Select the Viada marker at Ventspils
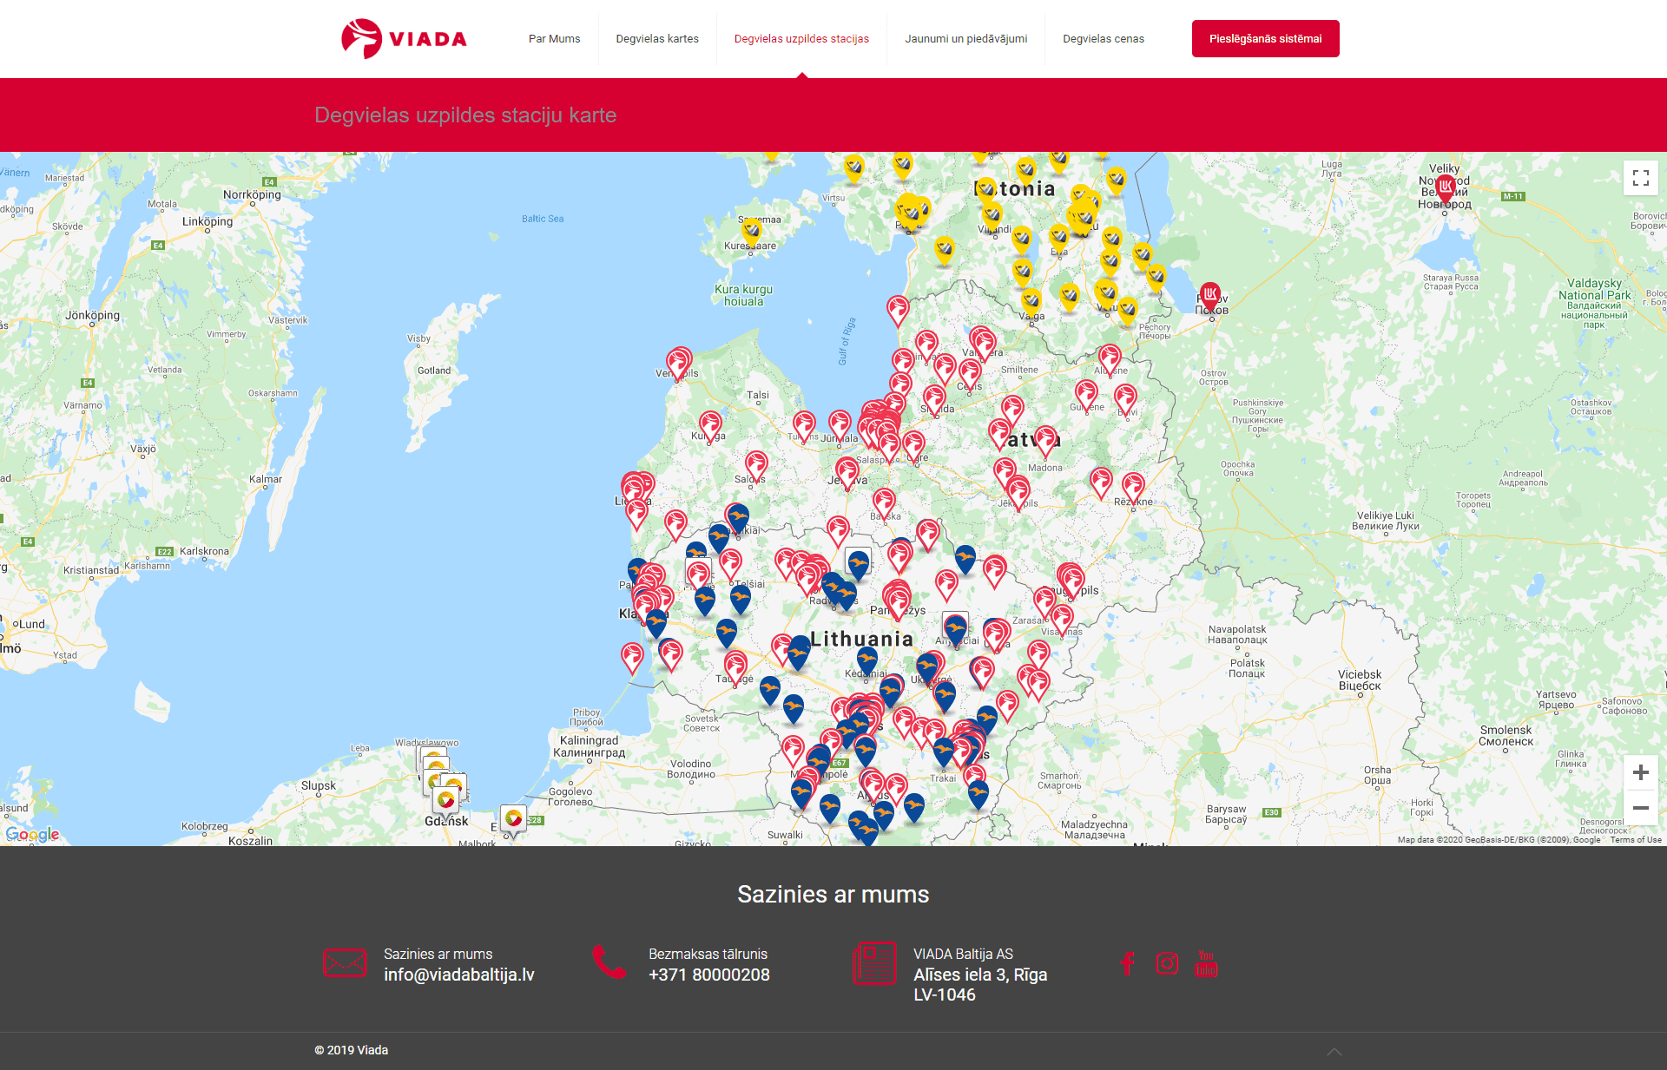Viewport: 1667px width, 1070px height. 679,363
